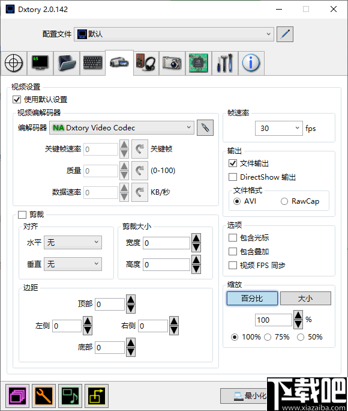Click the 右侧 margin input field

153,326
